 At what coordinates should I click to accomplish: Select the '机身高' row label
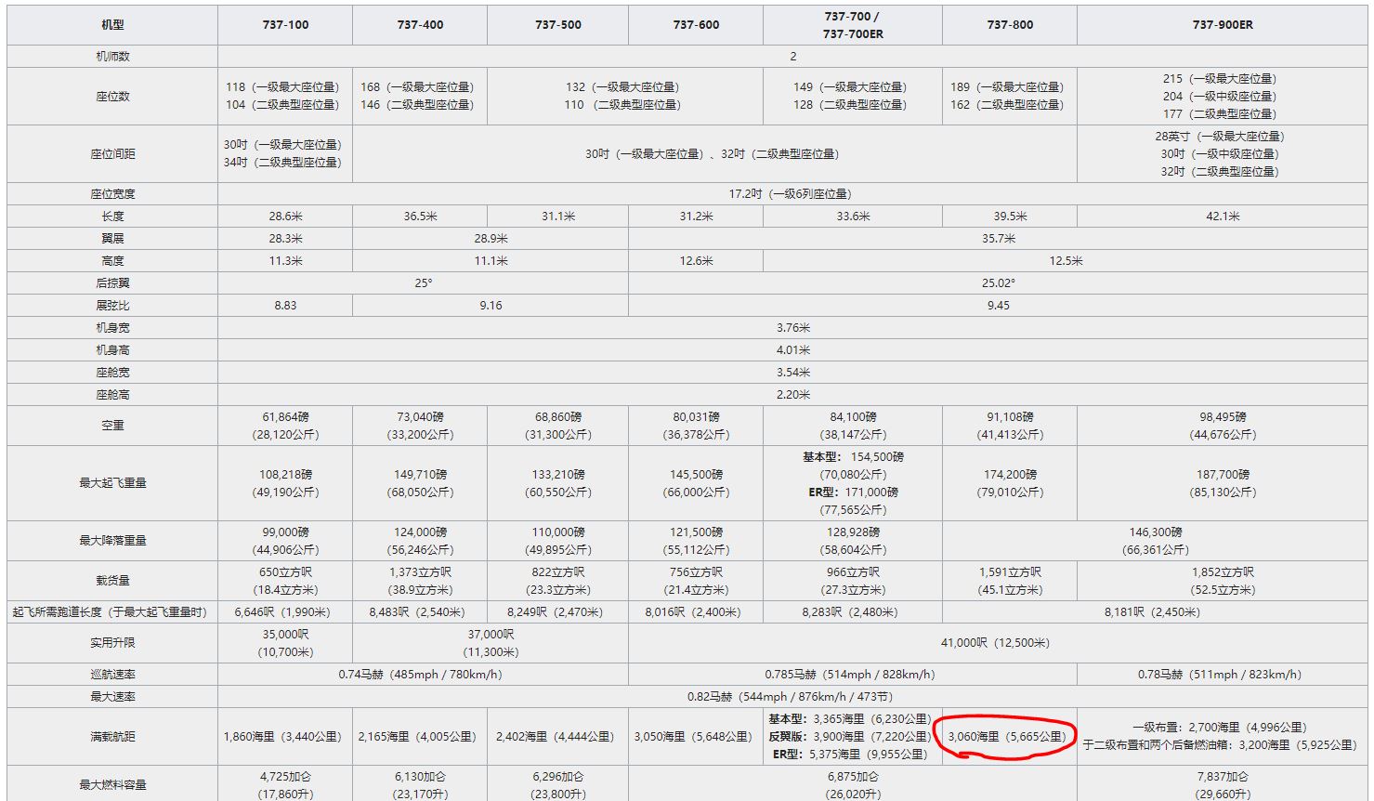(112, 349)
